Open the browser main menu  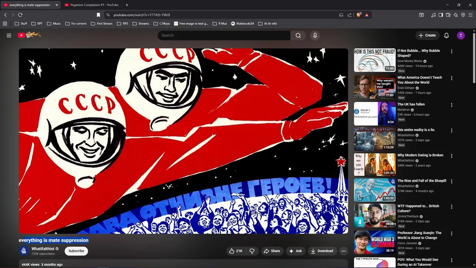[x=471, y=15]
